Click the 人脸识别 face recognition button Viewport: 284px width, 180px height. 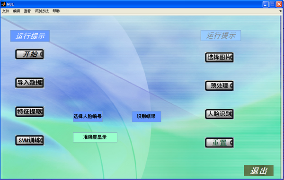click(219, 114)
